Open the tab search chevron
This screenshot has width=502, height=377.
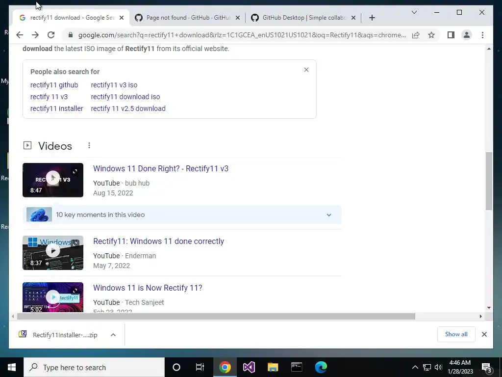click(x=414, y=12)
